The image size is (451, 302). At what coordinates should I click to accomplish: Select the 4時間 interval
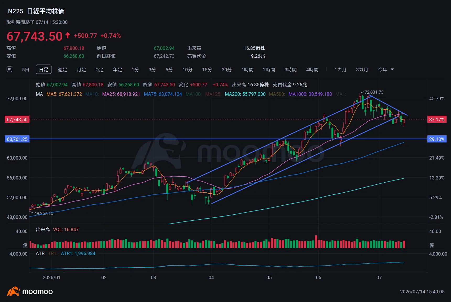tap(312, 70)
